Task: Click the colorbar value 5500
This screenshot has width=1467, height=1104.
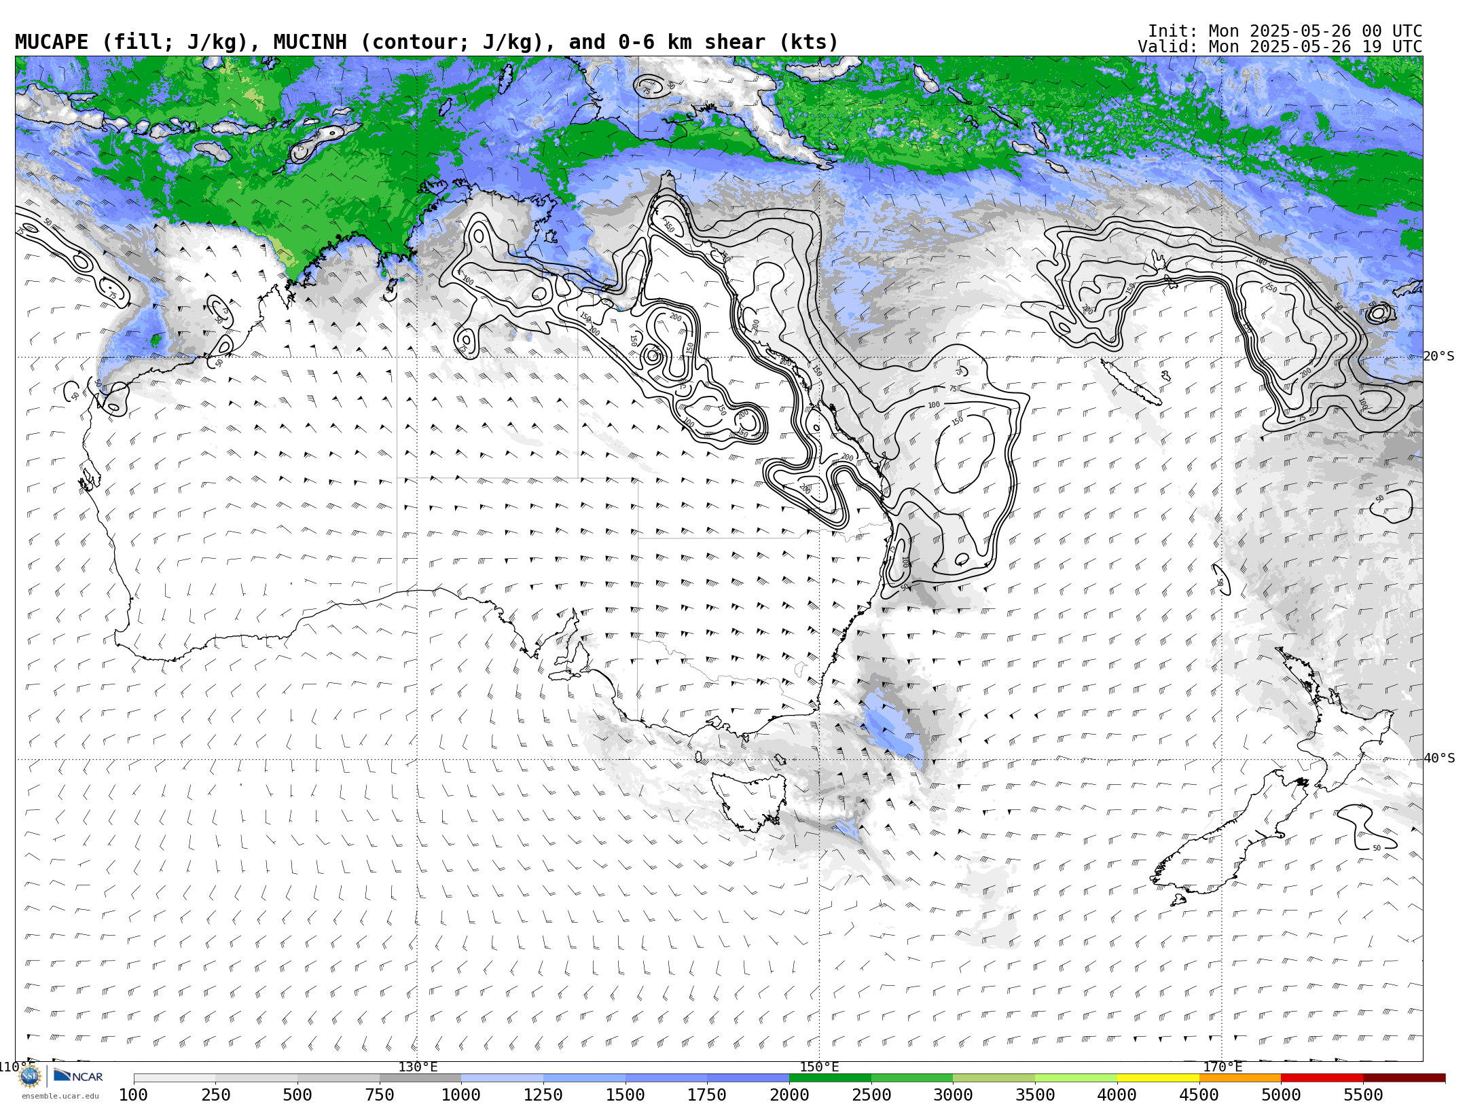Action: (x=1363, y=1095)
